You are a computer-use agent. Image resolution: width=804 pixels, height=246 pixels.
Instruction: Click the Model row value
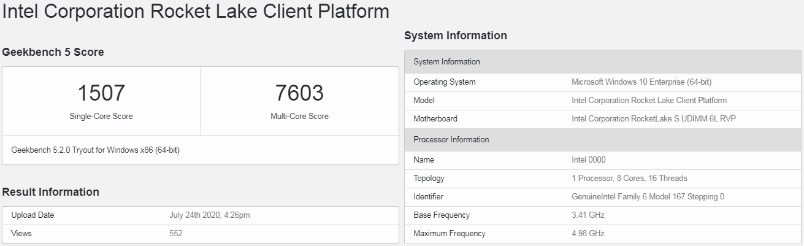tap(649, 101)
